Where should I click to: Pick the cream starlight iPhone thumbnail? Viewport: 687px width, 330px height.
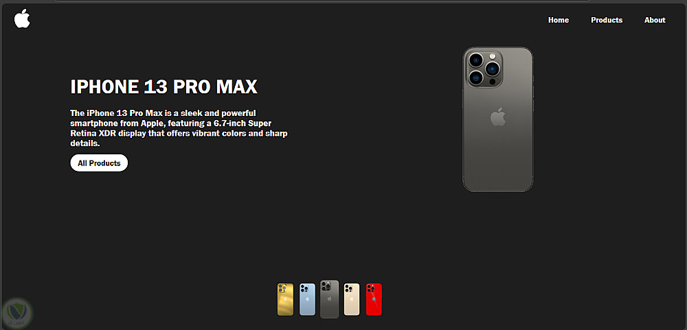point(351,299)
